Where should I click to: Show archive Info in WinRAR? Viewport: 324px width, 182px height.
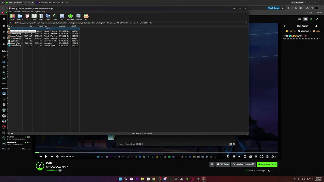[x=62, y=17]
